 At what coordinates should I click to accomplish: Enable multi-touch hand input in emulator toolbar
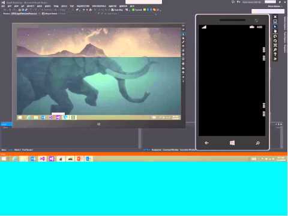tap(275, 31)
